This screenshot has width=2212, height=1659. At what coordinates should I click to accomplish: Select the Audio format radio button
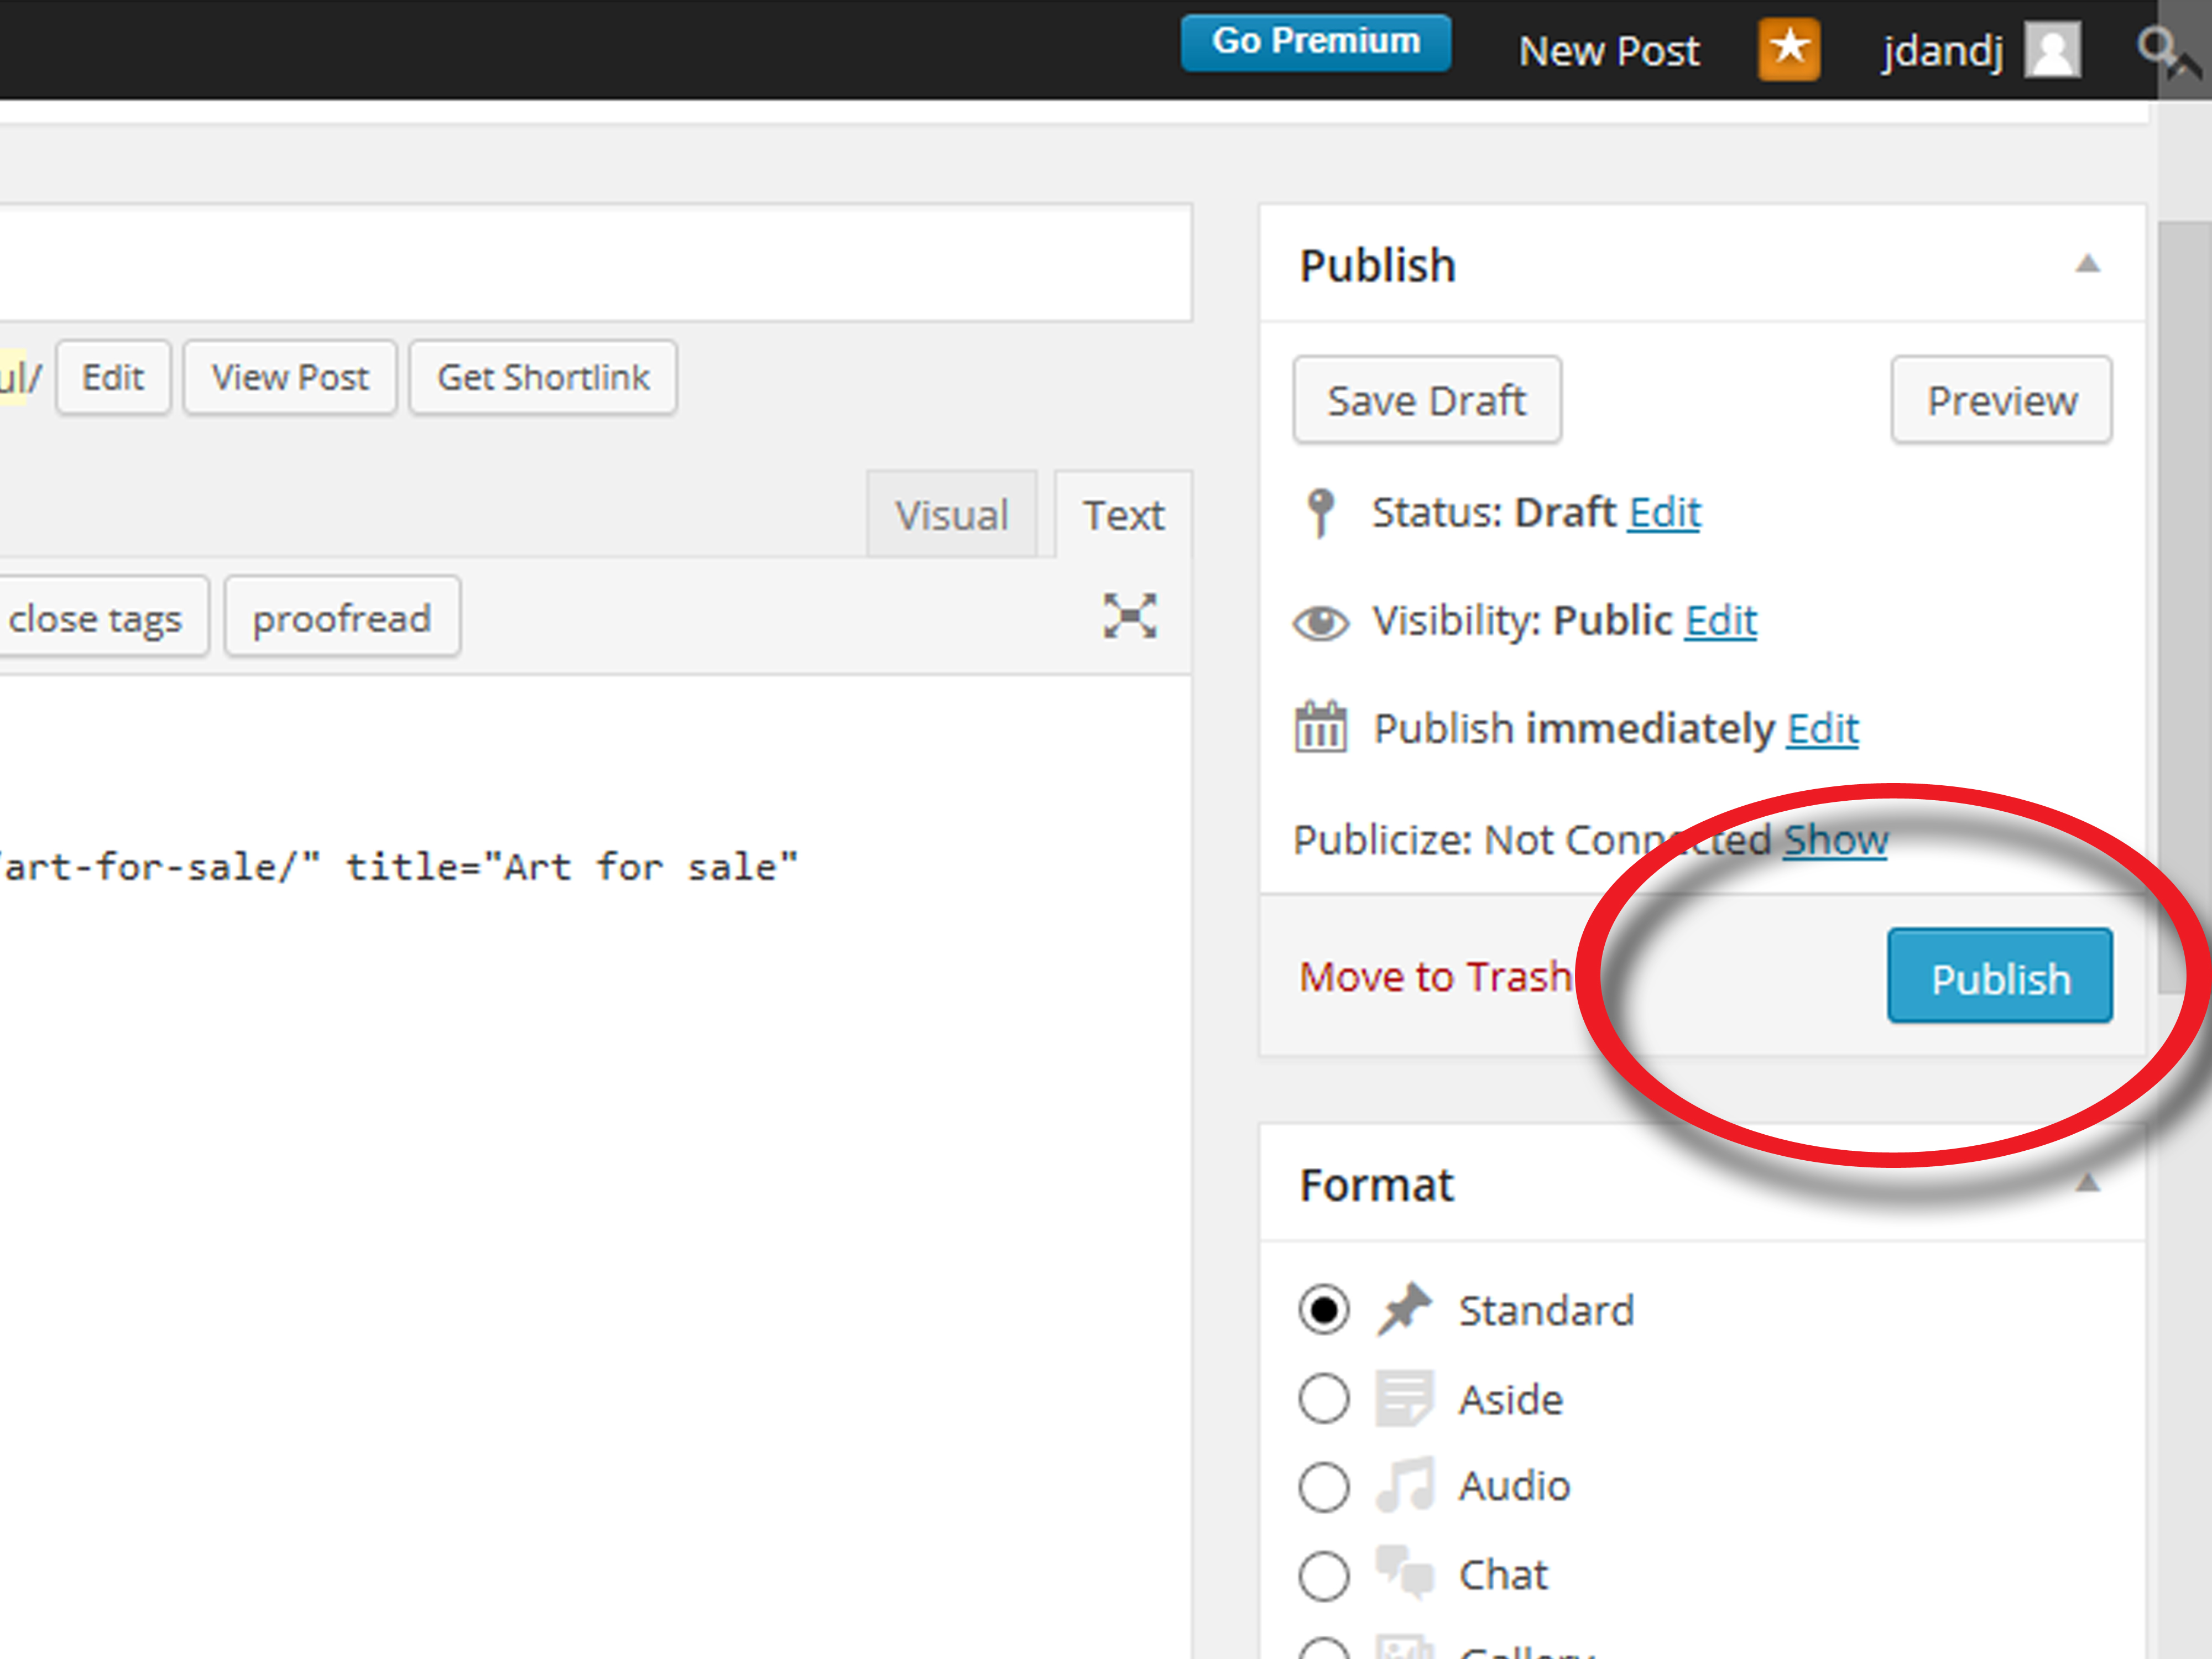(1323, 1486)
